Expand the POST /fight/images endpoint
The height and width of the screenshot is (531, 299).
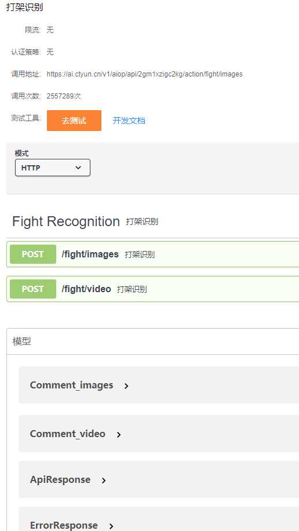click(x=153, y=254)
